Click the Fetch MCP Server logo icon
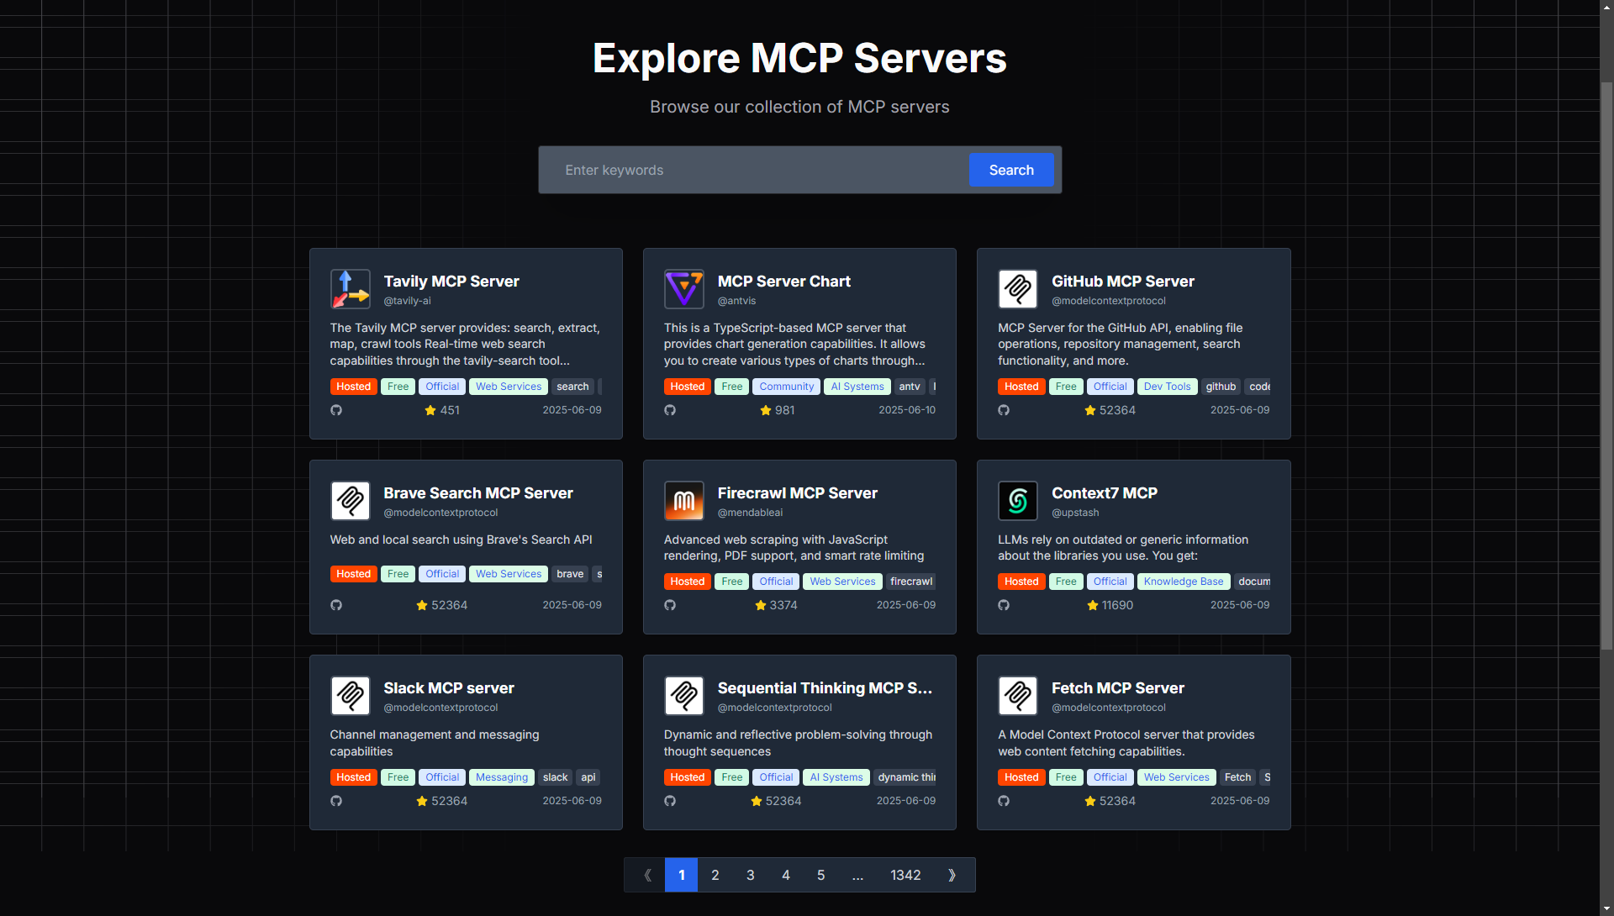 point(1018,696)
